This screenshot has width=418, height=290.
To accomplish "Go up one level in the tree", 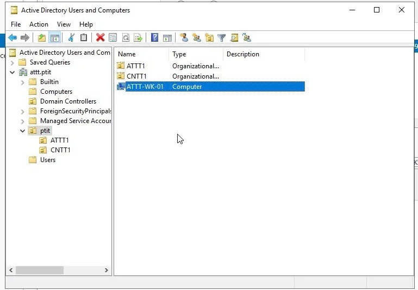I will pos(42,38).
